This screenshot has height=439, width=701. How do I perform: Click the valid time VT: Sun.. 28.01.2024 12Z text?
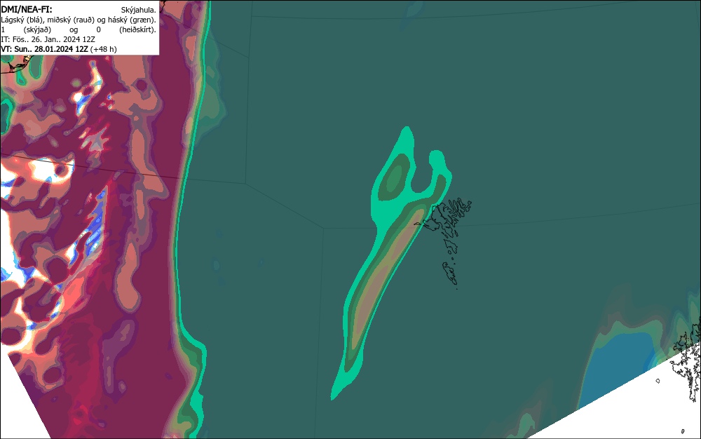pos(44,49)
